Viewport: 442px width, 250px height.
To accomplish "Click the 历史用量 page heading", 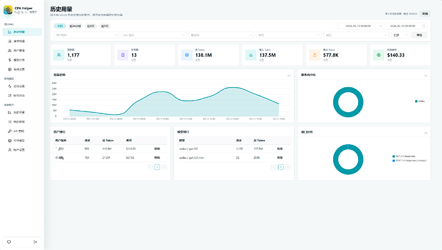I will (x=61, y=9).
